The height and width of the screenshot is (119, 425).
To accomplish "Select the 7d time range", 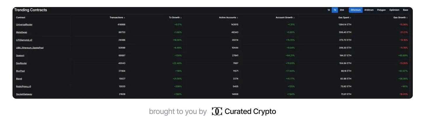I will (335, 10).
